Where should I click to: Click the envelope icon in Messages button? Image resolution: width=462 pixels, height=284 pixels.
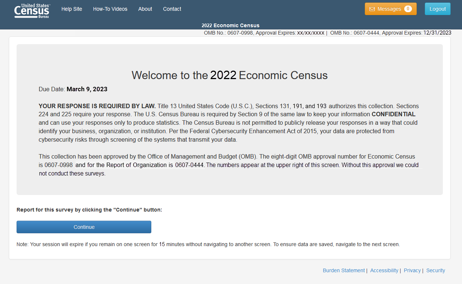point(372,9)
